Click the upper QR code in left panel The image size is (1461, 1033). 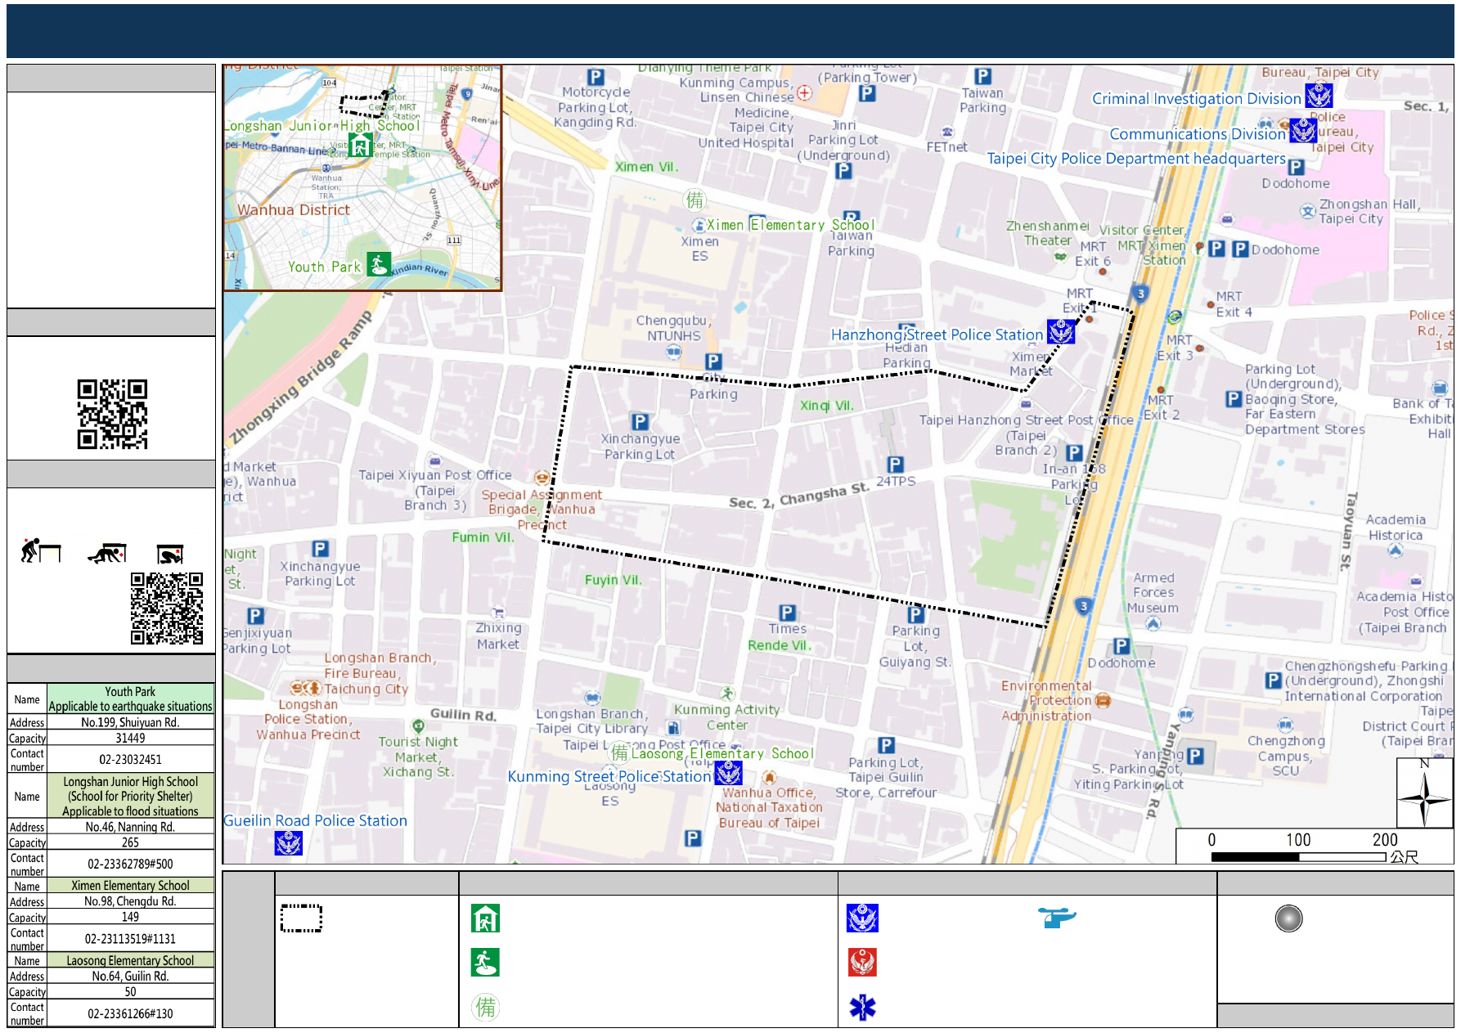(112, 414)
